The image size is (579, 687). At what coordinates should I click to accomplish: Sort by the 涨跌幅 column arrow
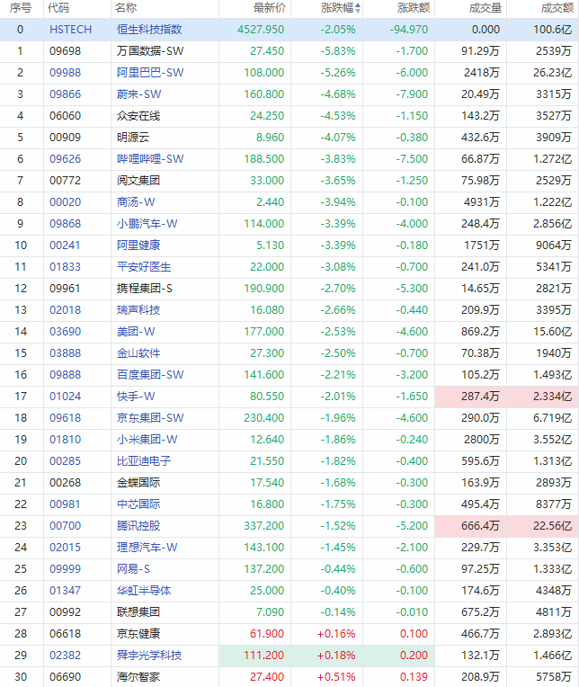[358, 8]
